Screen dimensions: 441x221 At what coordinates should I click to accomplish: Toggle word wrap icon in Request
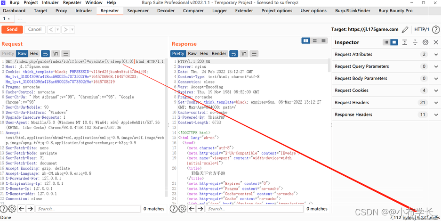45,54
